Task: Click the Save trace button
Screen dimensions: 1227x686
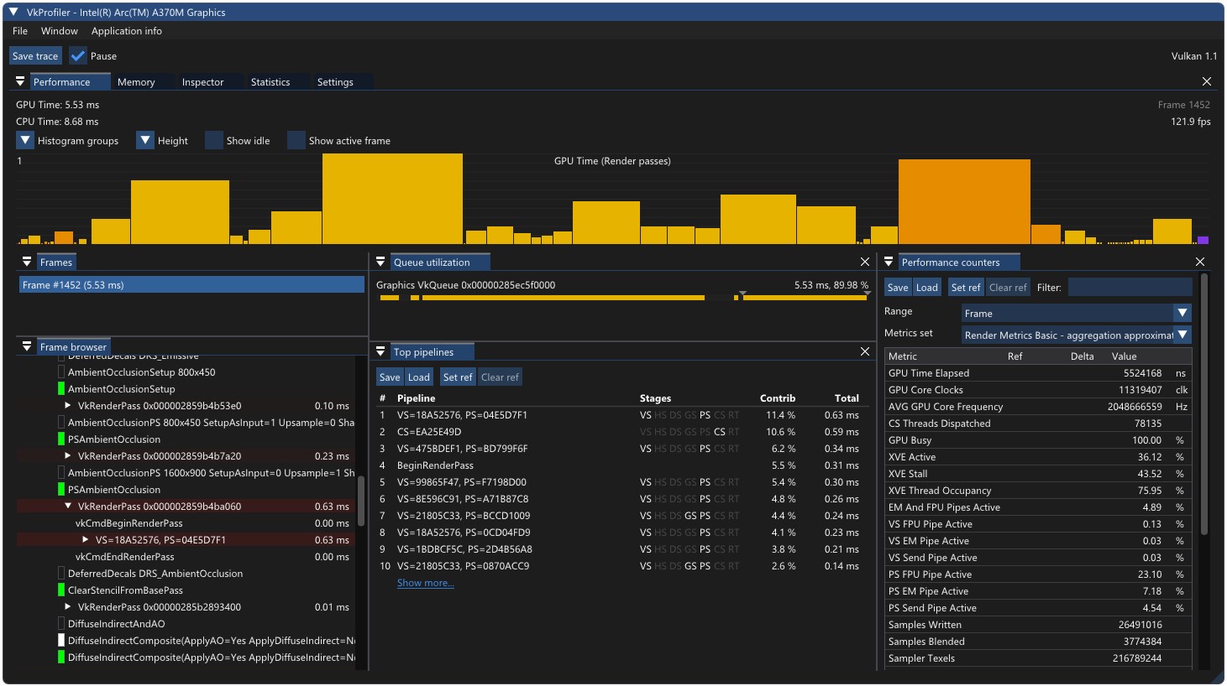Action: point(35,56)
